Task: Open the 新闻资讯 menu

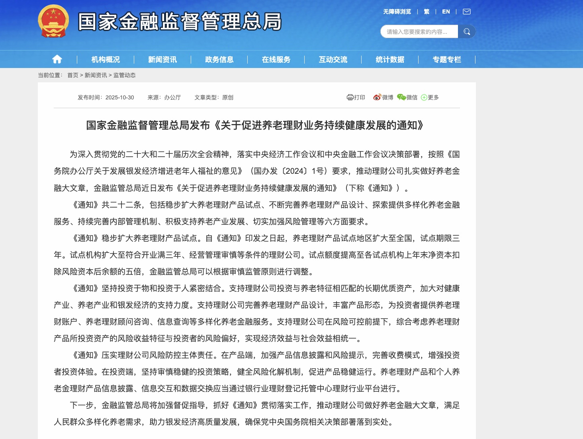Action: (x=162, y=59)
